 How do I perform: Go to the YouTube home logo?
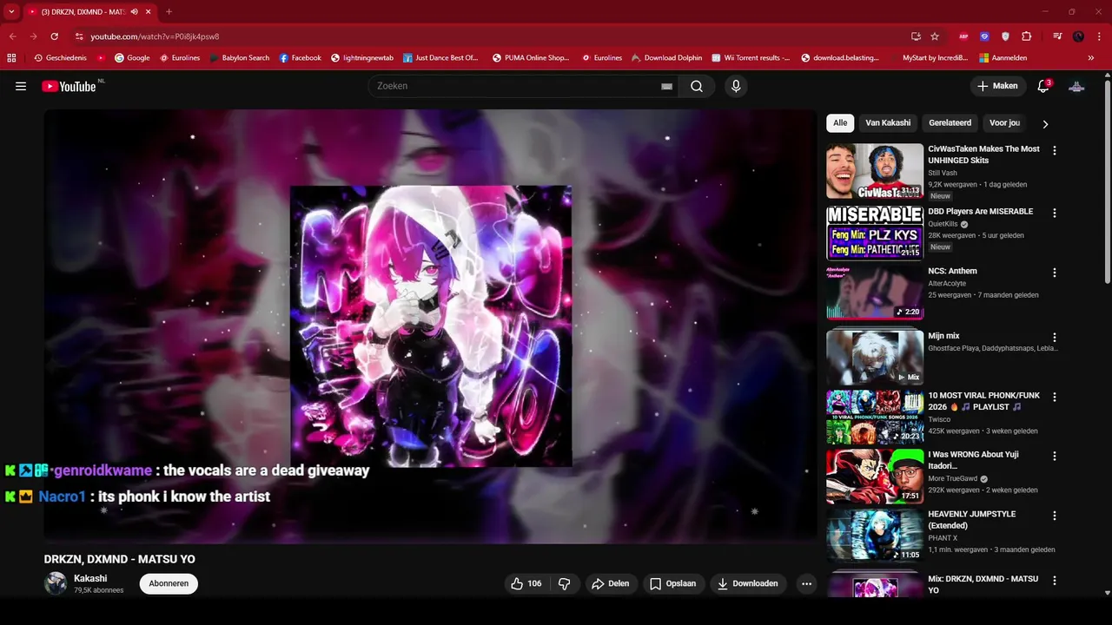click(69, 86)
